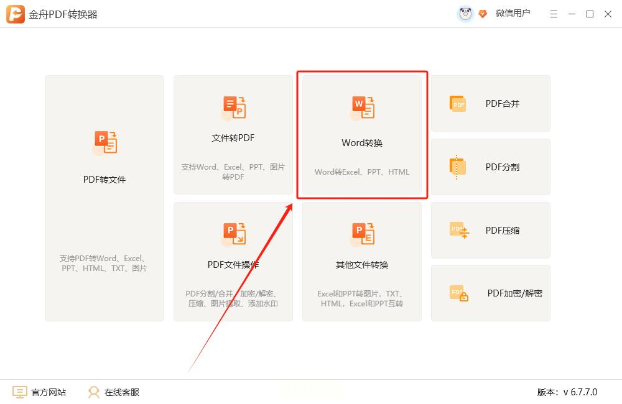Image resolution: width=622 pixels, height=404 pixels.
Task: Click the PDF文件操作 icon
Action: click(x=234, y=234)
